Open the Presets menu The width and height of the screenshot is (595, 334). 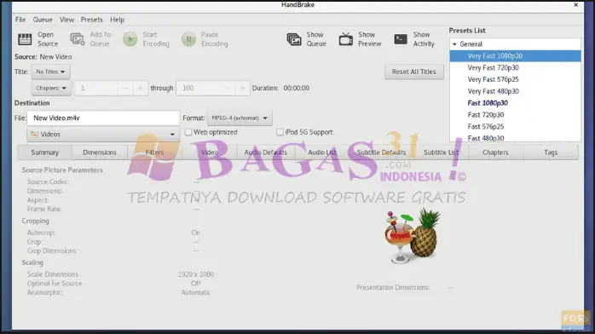click(91, 20)
